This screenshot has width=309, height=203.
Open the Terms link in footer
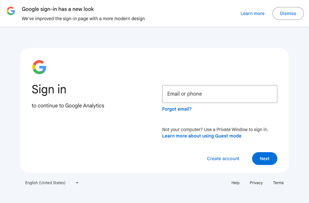tap(278, 183)
